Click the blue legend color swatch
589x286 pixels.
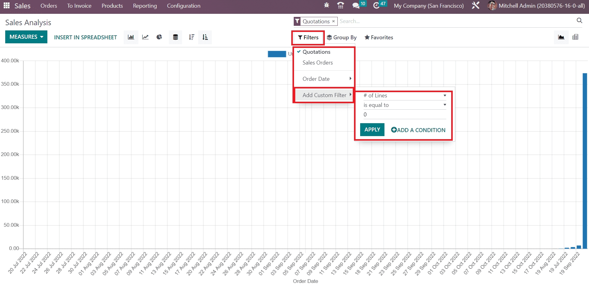pos(277,54)
